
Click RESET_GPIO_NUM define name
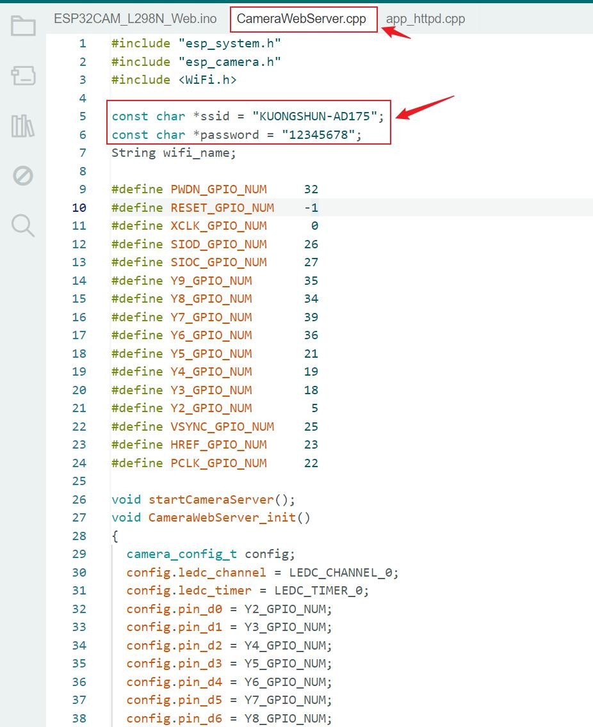coord(222,208)
